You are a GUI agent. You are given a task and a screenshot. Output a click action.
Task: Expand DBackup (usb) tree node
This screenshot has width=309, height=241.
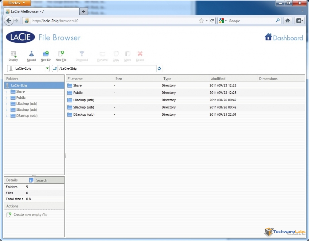pos(7,116)
